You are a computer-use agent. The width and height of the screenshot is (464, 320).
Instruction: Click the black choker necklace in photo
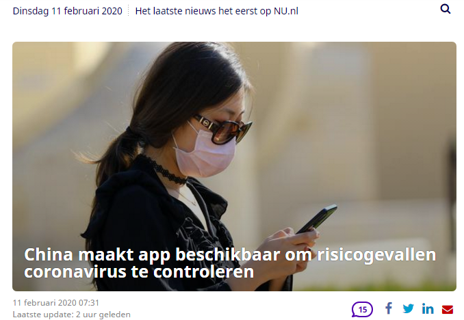point(167,171)
